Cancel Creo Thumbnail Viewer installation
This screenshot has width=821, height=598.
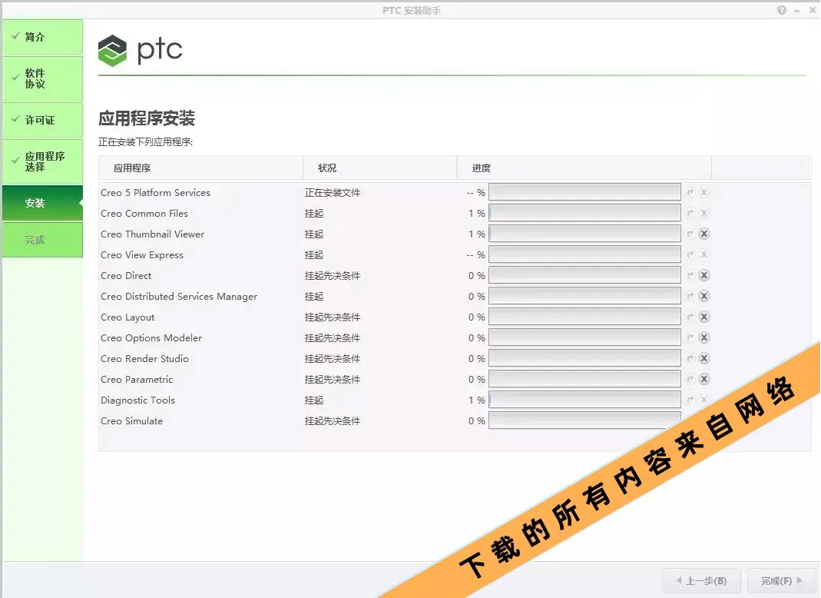(704, 234)
